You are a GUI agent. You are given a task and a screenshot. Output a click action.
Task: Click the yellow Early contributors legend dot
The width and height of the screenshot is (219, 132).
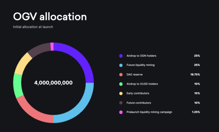(x=121, y=93)
